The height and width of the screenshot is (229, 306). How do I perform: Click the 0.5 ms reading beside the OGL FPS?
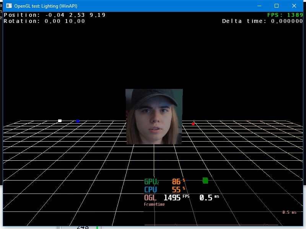(209, 198)
